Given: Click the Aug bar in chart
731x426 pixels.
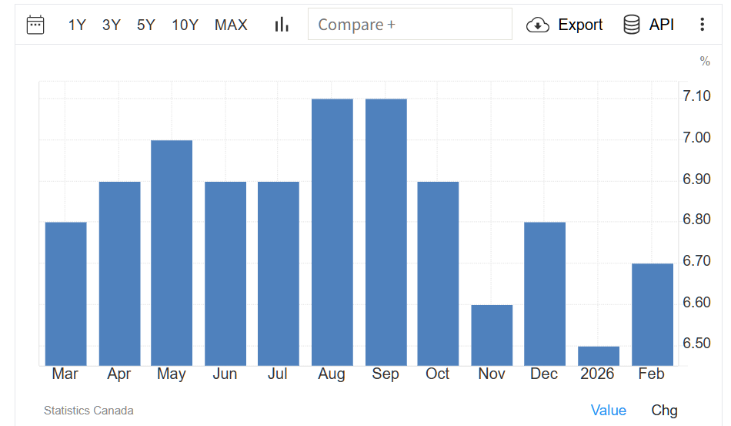Looking at the screenshot, I should click(332, 231).
